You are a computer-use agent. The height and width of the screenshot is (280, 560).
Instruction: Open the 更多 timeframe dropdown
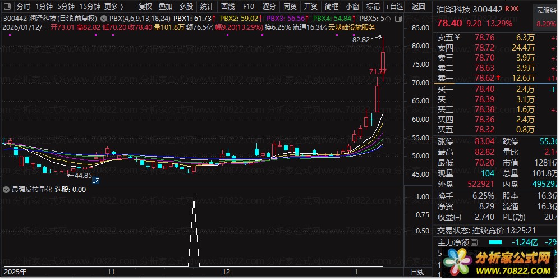[x=114, y=7]
